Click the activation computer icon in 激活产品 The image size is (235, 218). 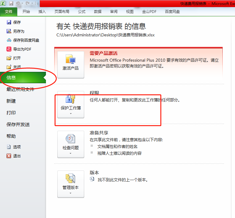tap(70, 59)
